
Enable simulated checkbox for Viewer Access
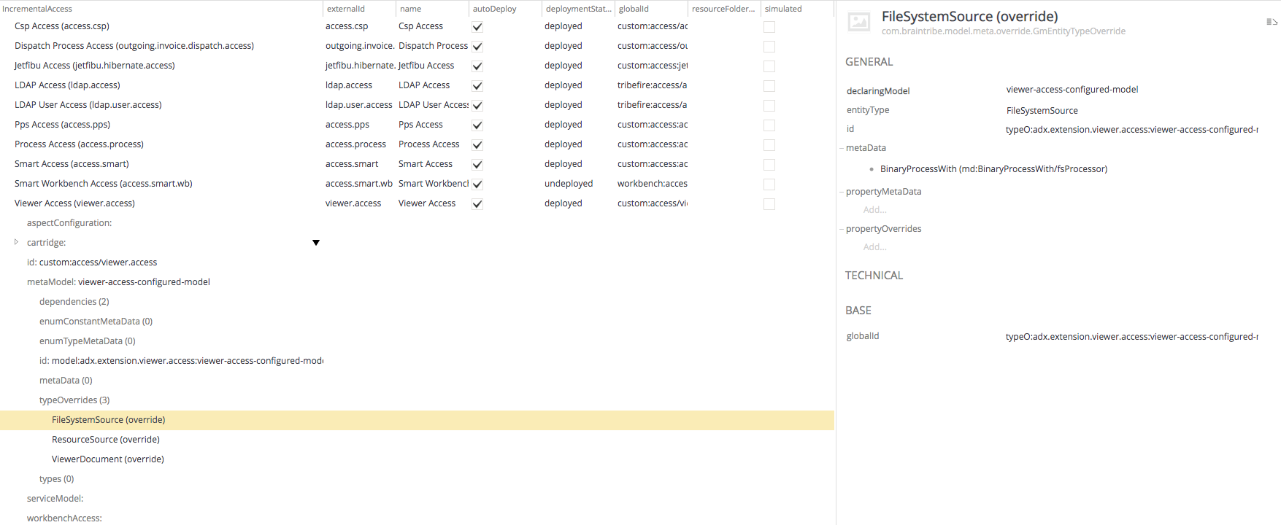(x=769, y=204)
